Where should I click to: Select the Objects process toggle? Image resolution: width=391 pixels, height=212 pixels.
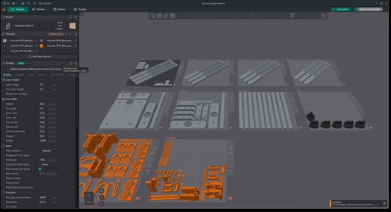pos(29,63)
